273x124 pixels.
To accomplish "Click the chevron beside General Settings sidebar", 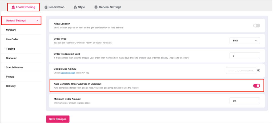I will [37, 20].
